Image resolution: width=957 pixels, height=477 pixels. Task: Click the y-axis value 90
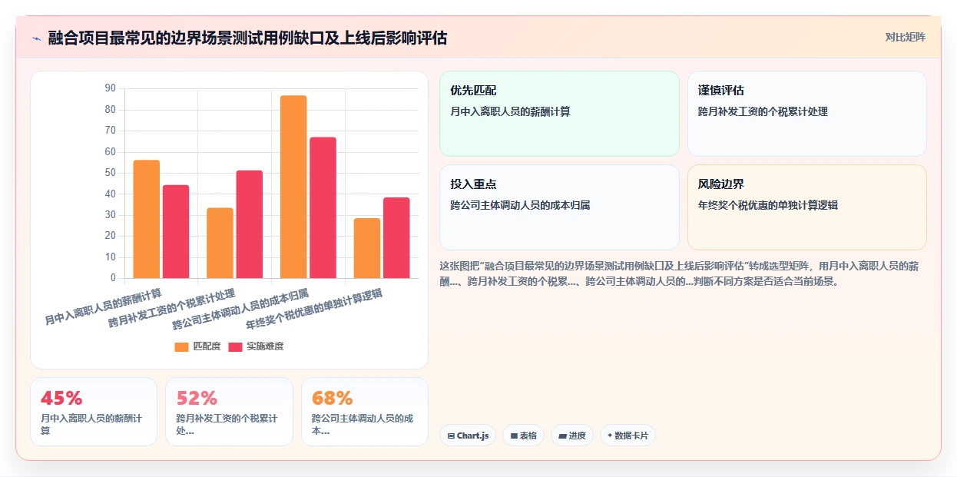110,89
